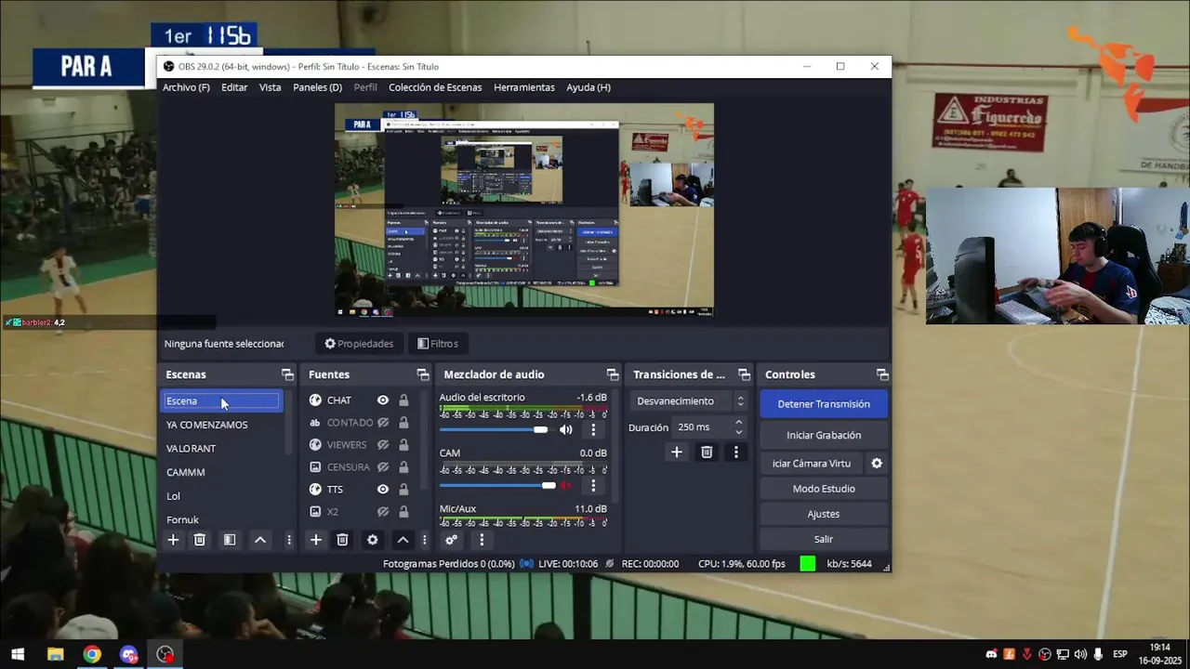Image resolution: width=1190 pixels, height=669 pixels.
Task: Move selected source up in Fuentes
Action: 403,540
